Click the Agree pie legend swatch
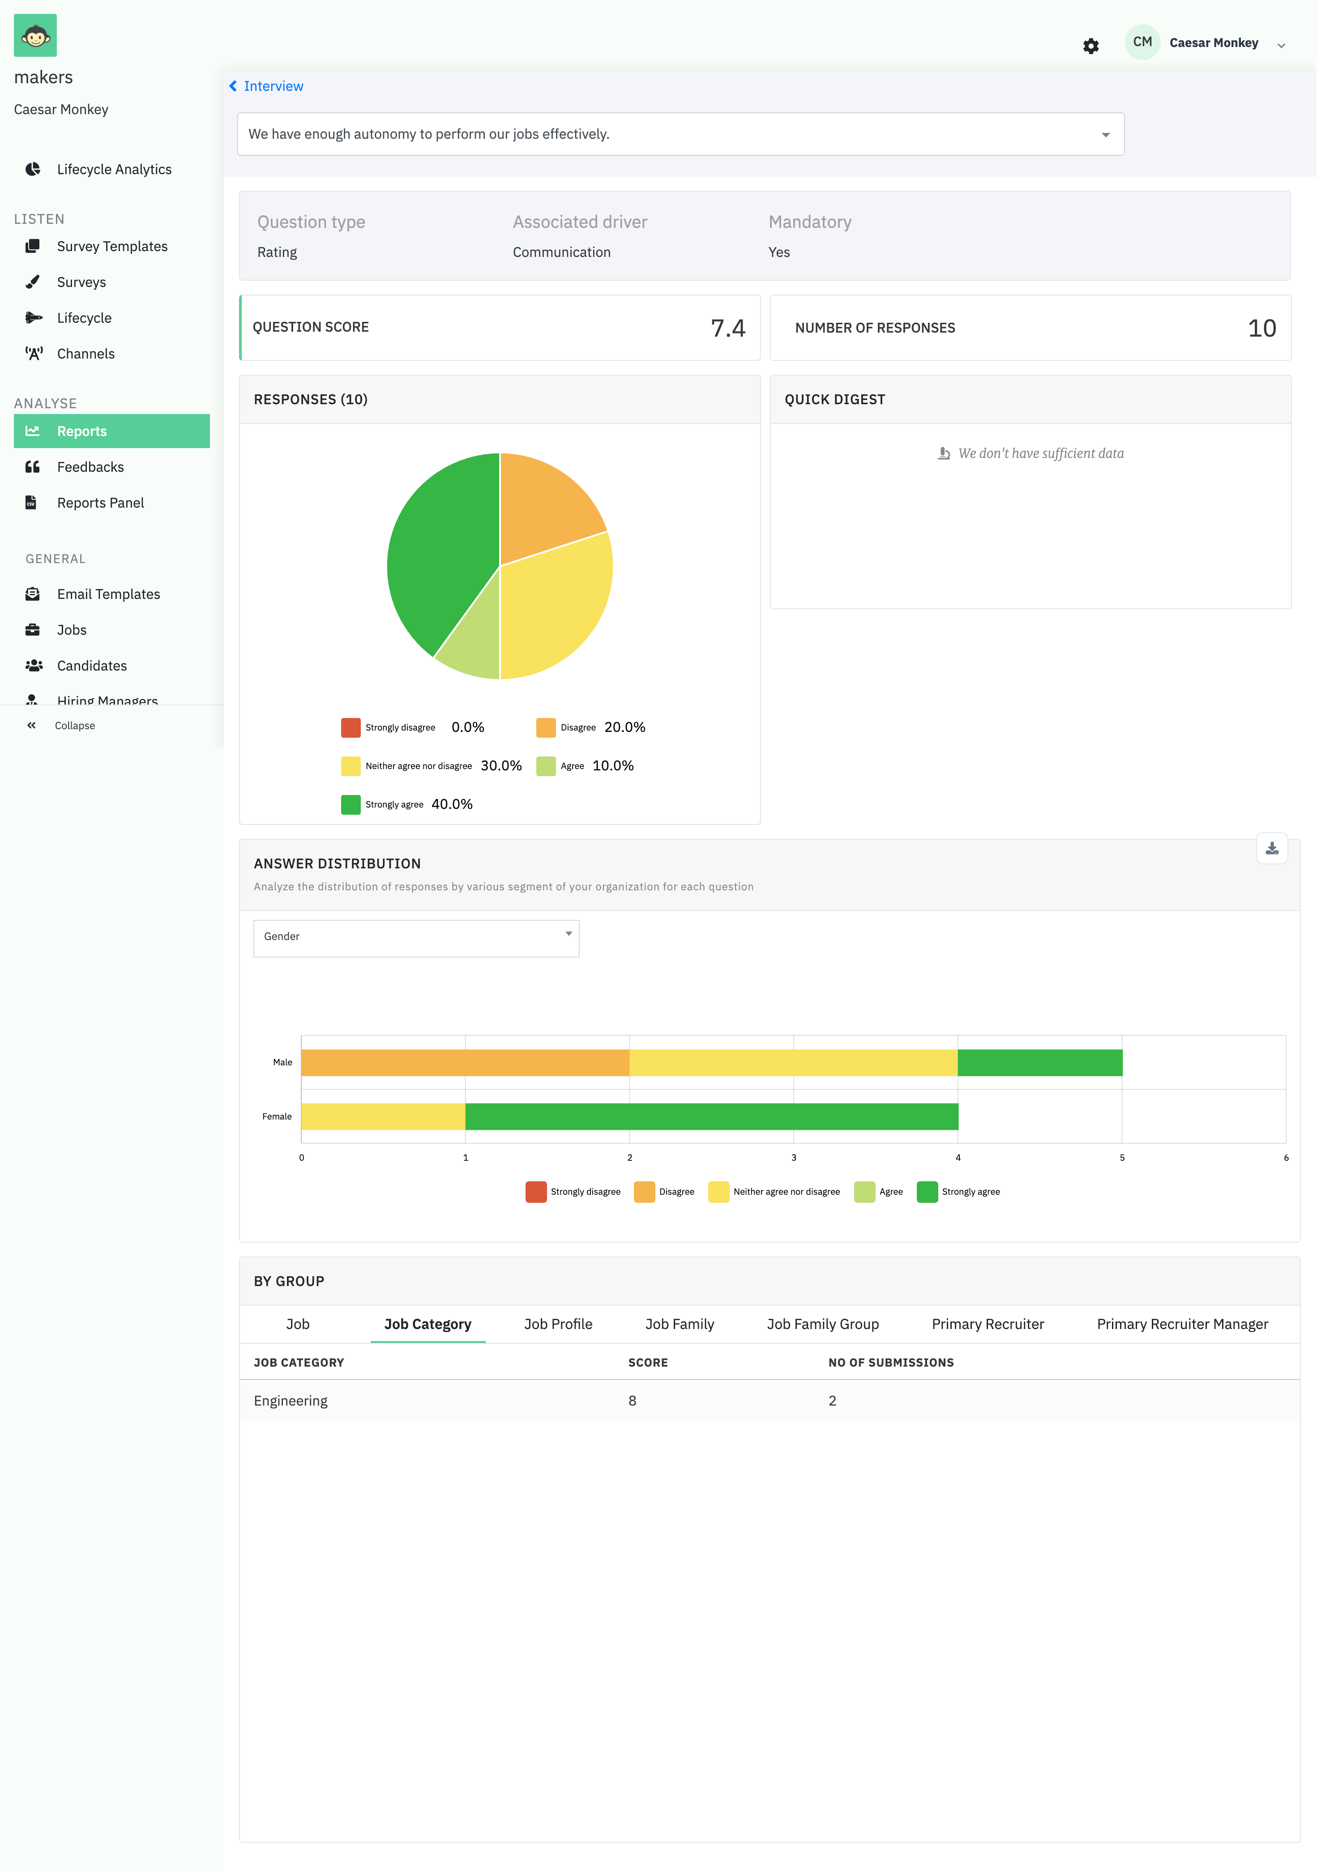 coord(546,765)
